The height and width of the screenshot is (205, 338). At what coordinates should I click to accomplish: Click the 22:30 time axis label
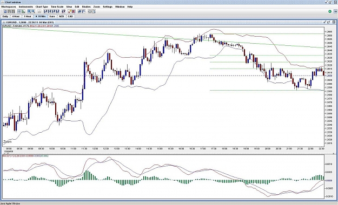[x=321, y=149]
